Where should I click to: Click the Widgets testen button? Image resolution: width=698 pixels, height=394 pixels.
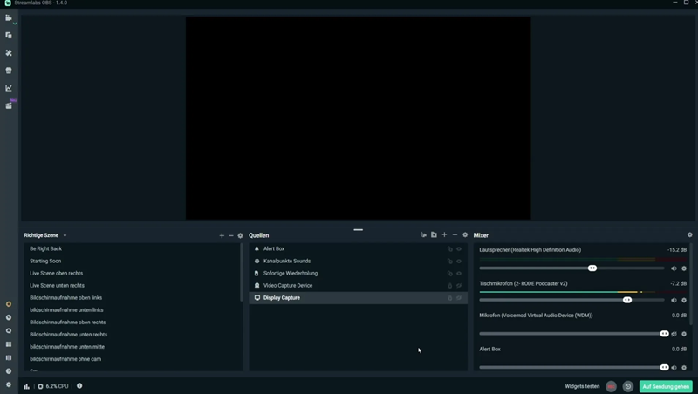tap(582, 386)
